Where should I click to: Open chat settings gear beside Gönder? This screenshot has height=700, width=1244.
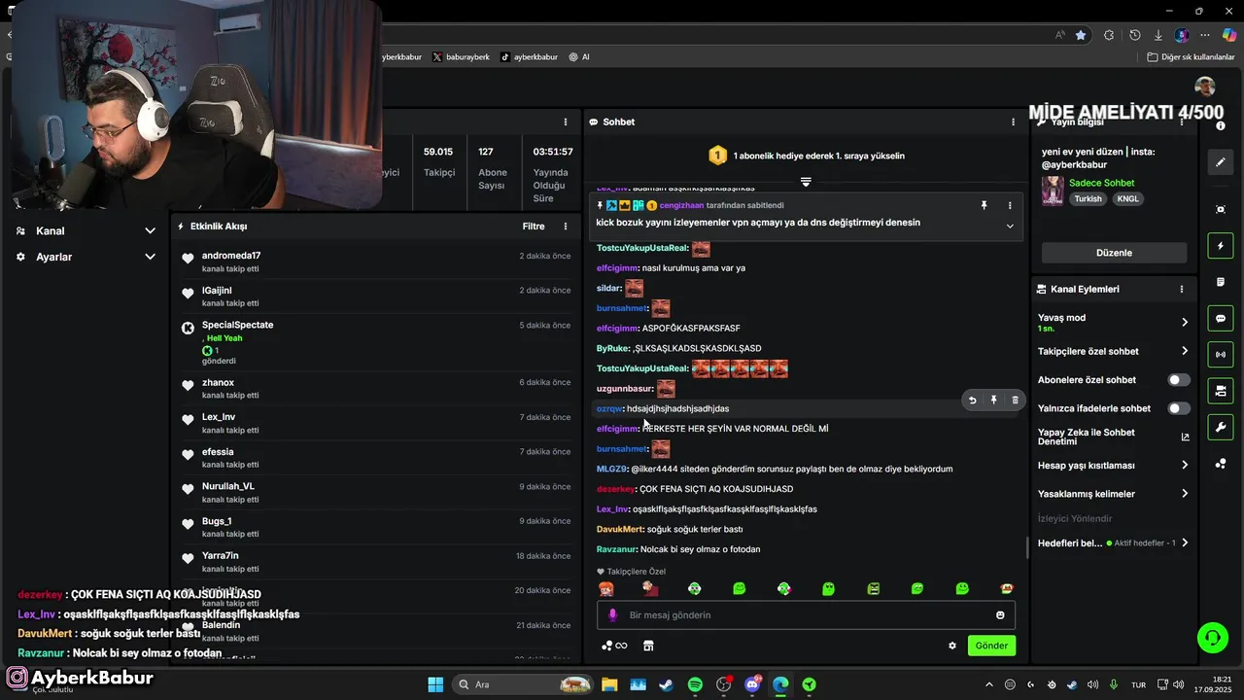coord(952,646)
